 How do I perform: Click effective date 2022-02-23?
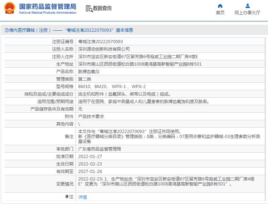coord(90,164)
